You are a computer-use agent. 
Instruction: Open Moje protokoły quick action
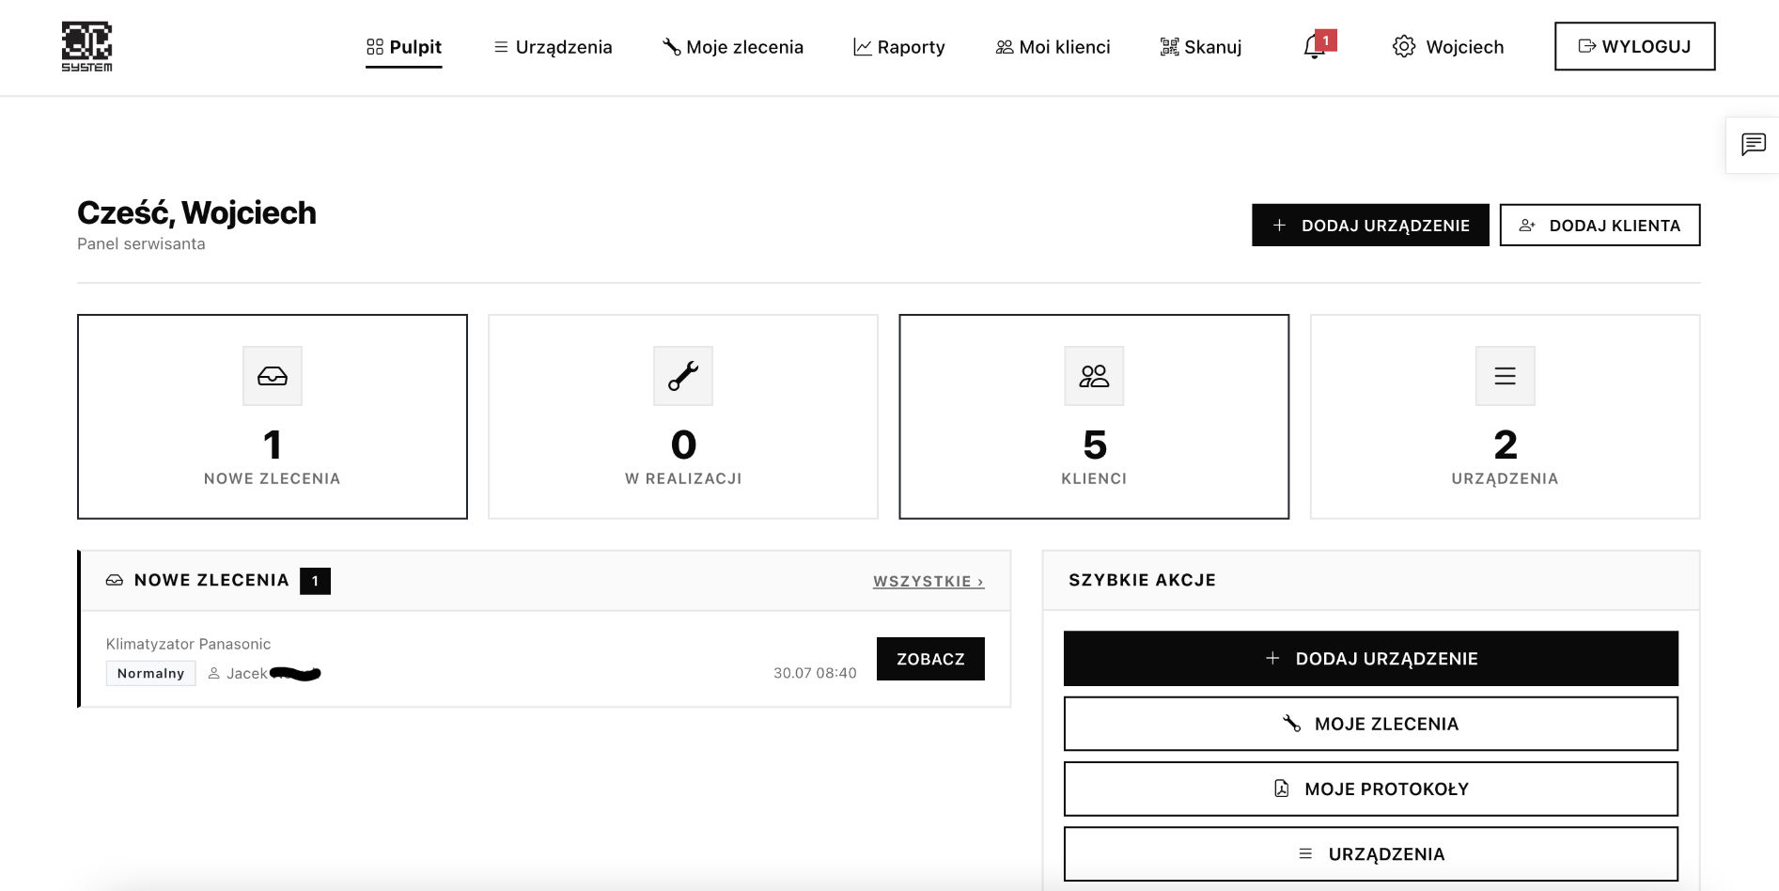1370,789
